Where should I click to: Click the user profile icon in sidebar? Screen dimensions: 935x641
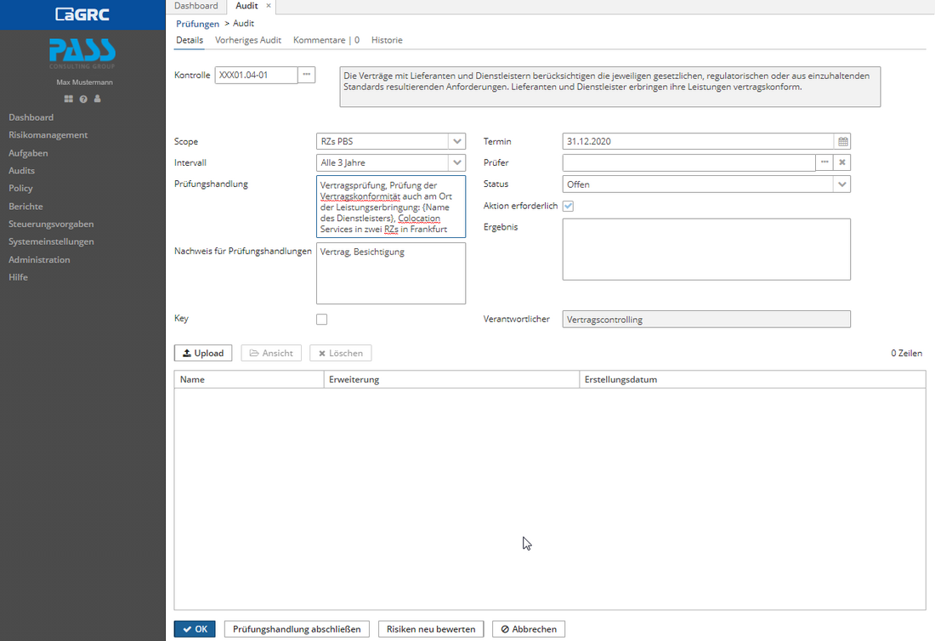coord(97,99)
